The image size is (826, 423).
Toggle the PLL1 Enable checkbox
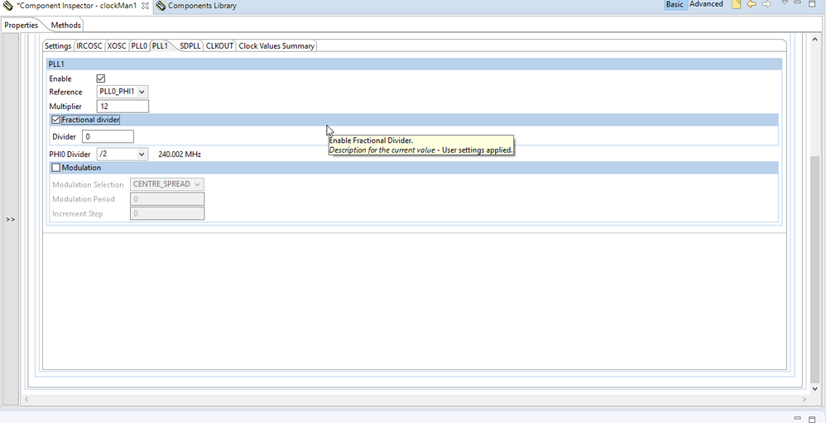pyautogui.click(x=101, y=78)
